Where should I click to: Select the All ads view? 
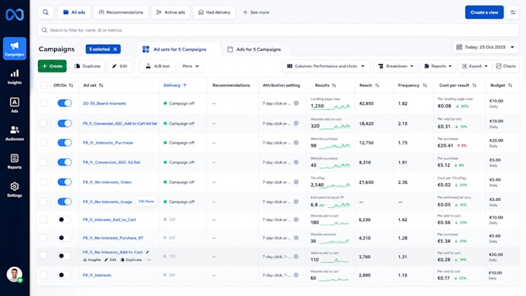(x=74, y=12)
